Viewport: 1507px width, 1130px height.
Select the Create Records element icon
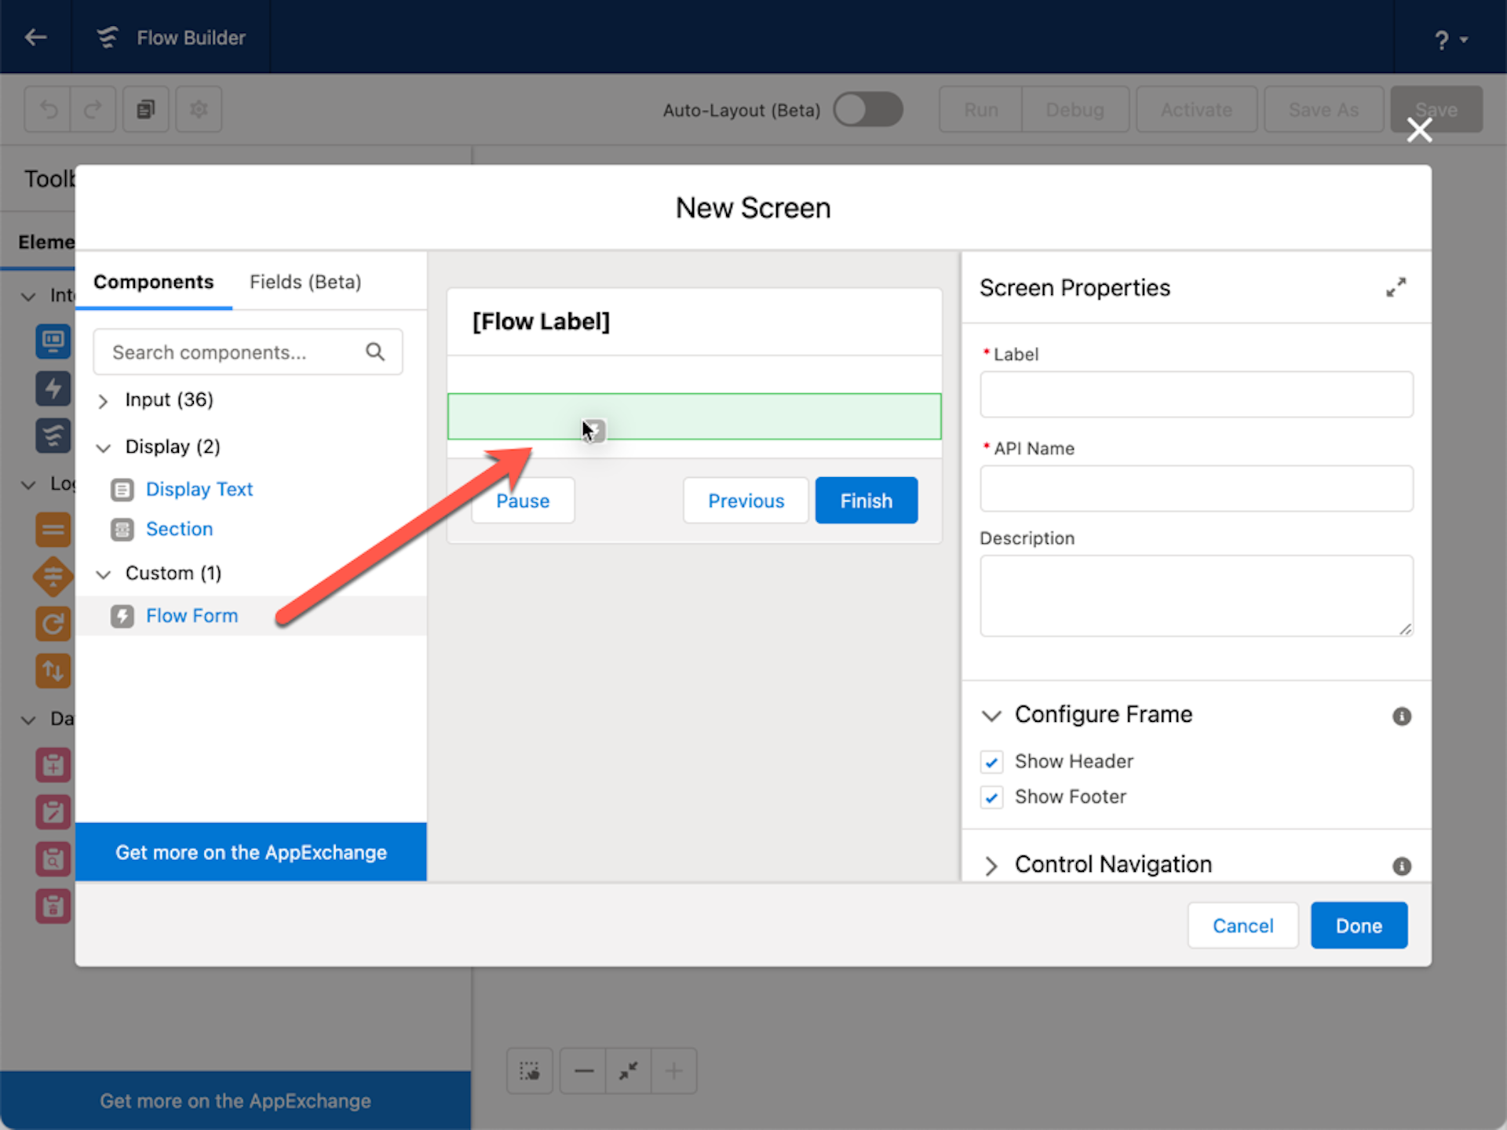tap(53, 765)
